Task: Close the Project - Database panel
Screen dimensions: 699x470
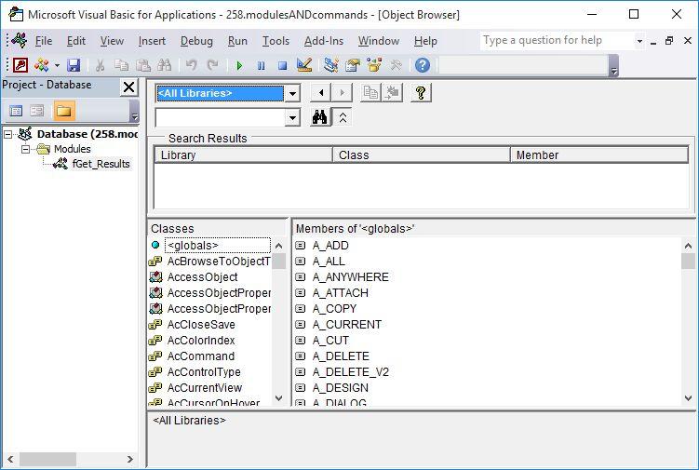Action: 128,87
